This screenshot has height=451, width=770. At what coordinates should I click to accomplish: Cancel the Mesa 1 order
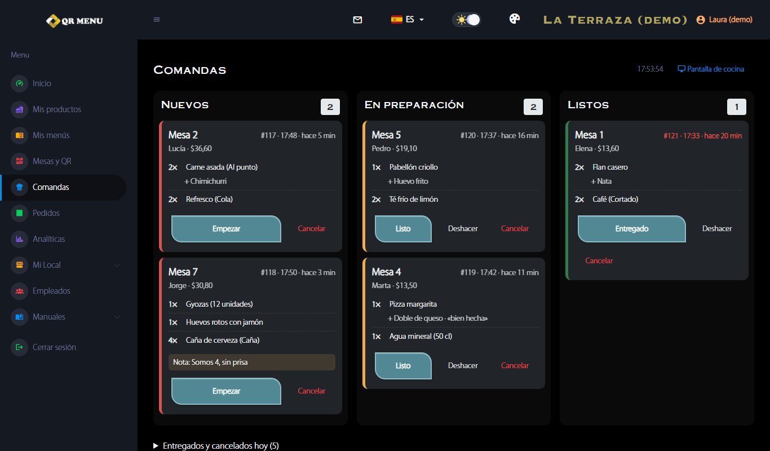point(599,261)
